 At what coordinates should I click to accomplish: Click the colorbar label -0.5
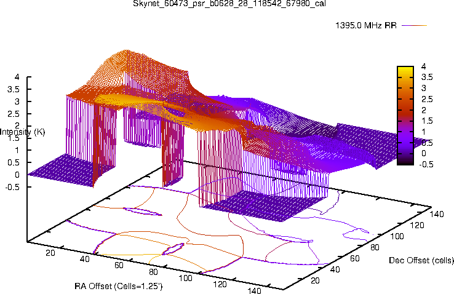[426, 164]
